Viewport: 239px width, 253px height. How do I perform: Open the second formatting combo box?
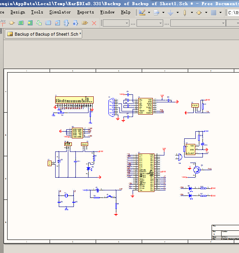(150, 23)
